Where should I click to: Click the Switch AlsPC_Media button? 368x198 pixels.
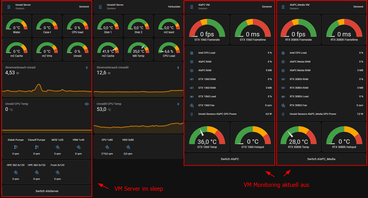(321, 159)
